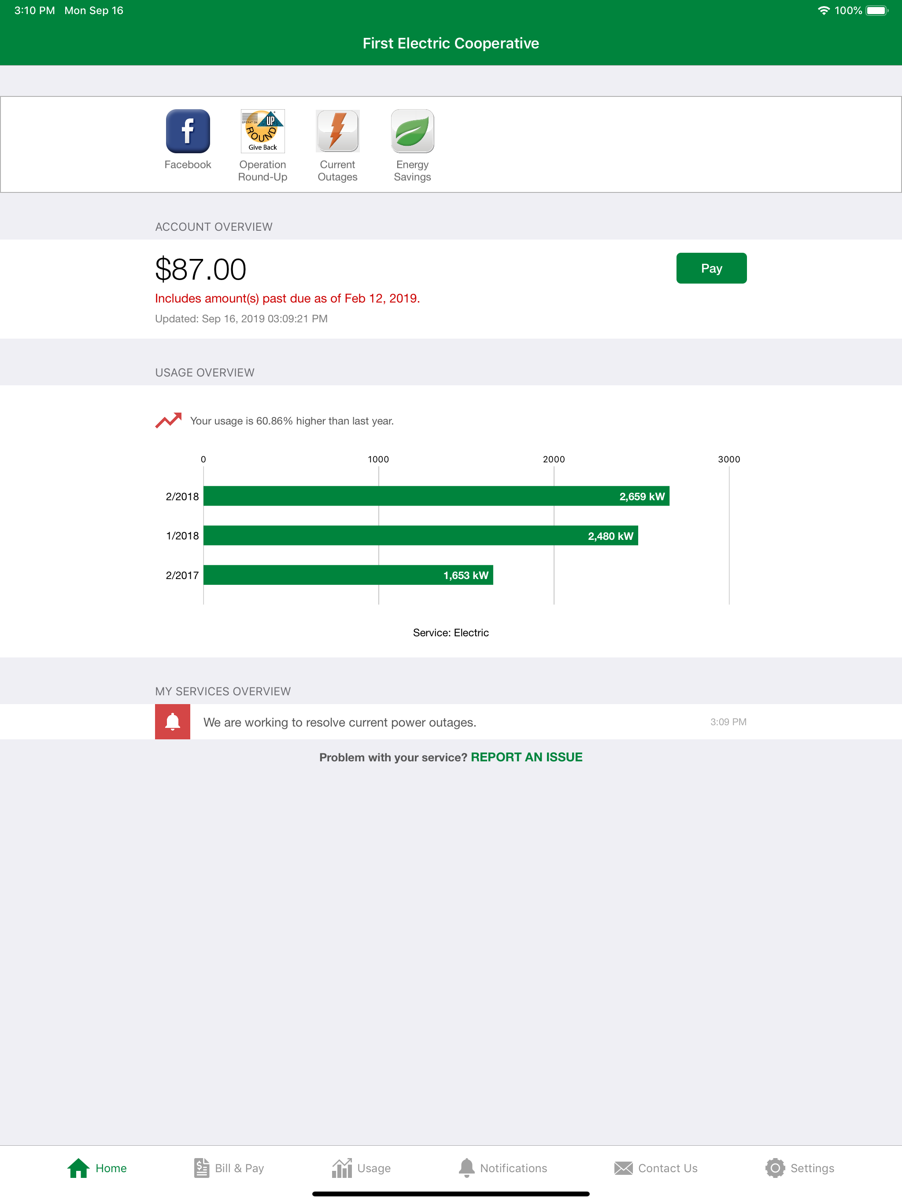Open the Contact Us tab
The height and width of the screenshot is (1203, 902).
coord(655,1168)
